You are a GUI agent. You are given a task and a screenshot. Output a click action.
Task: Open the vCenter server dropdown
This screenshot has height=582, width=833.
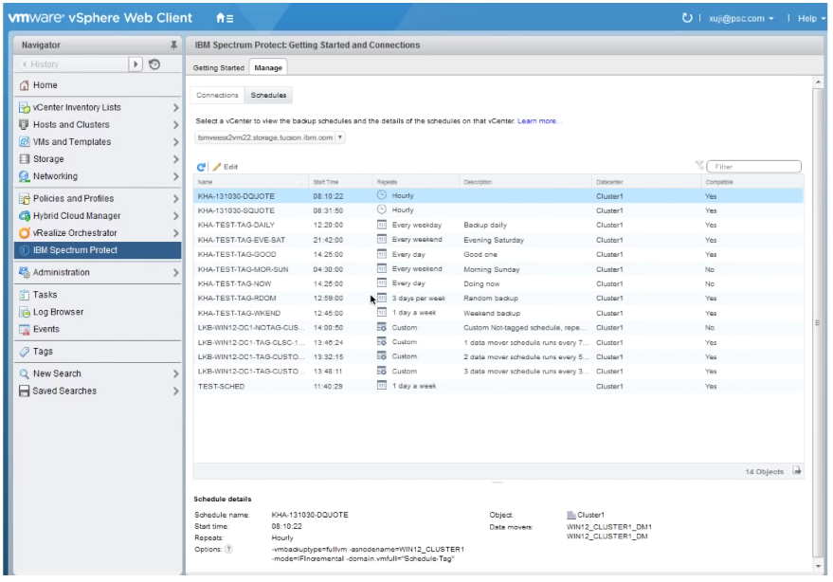click(x=270, y=137)
